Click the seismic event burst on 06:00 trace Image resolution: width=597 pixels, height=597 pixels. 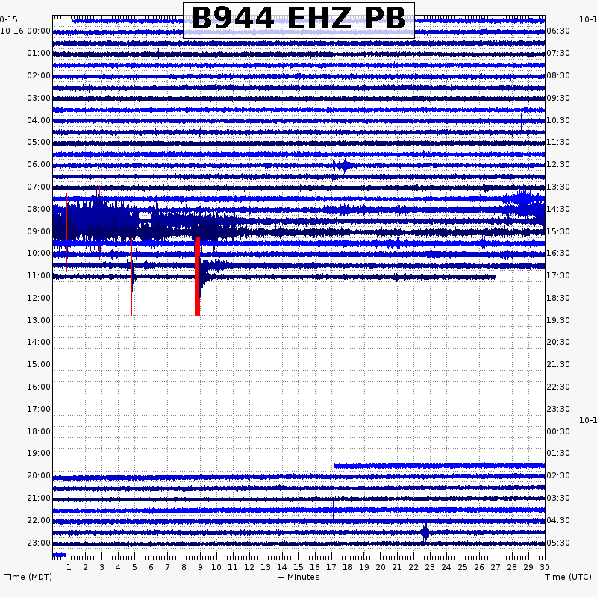tap(344, 166)
